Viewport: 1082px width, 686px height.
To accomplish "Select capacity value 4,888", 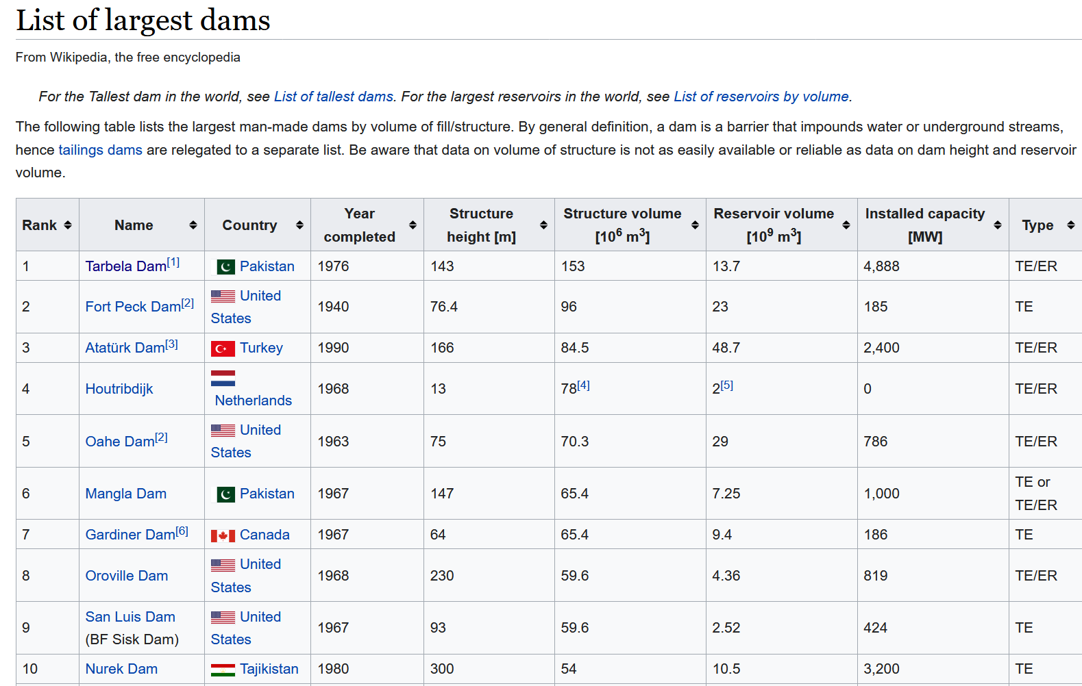I will pyautogui.click(x=882, y=266).
